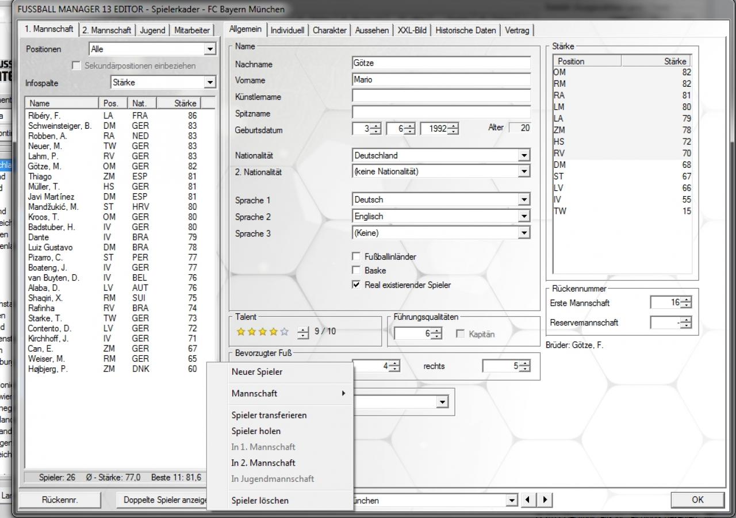Choose Spieler löschen from context menu
Image resolution: width=736 pixels, height=518 pixels.
point(260,500)
